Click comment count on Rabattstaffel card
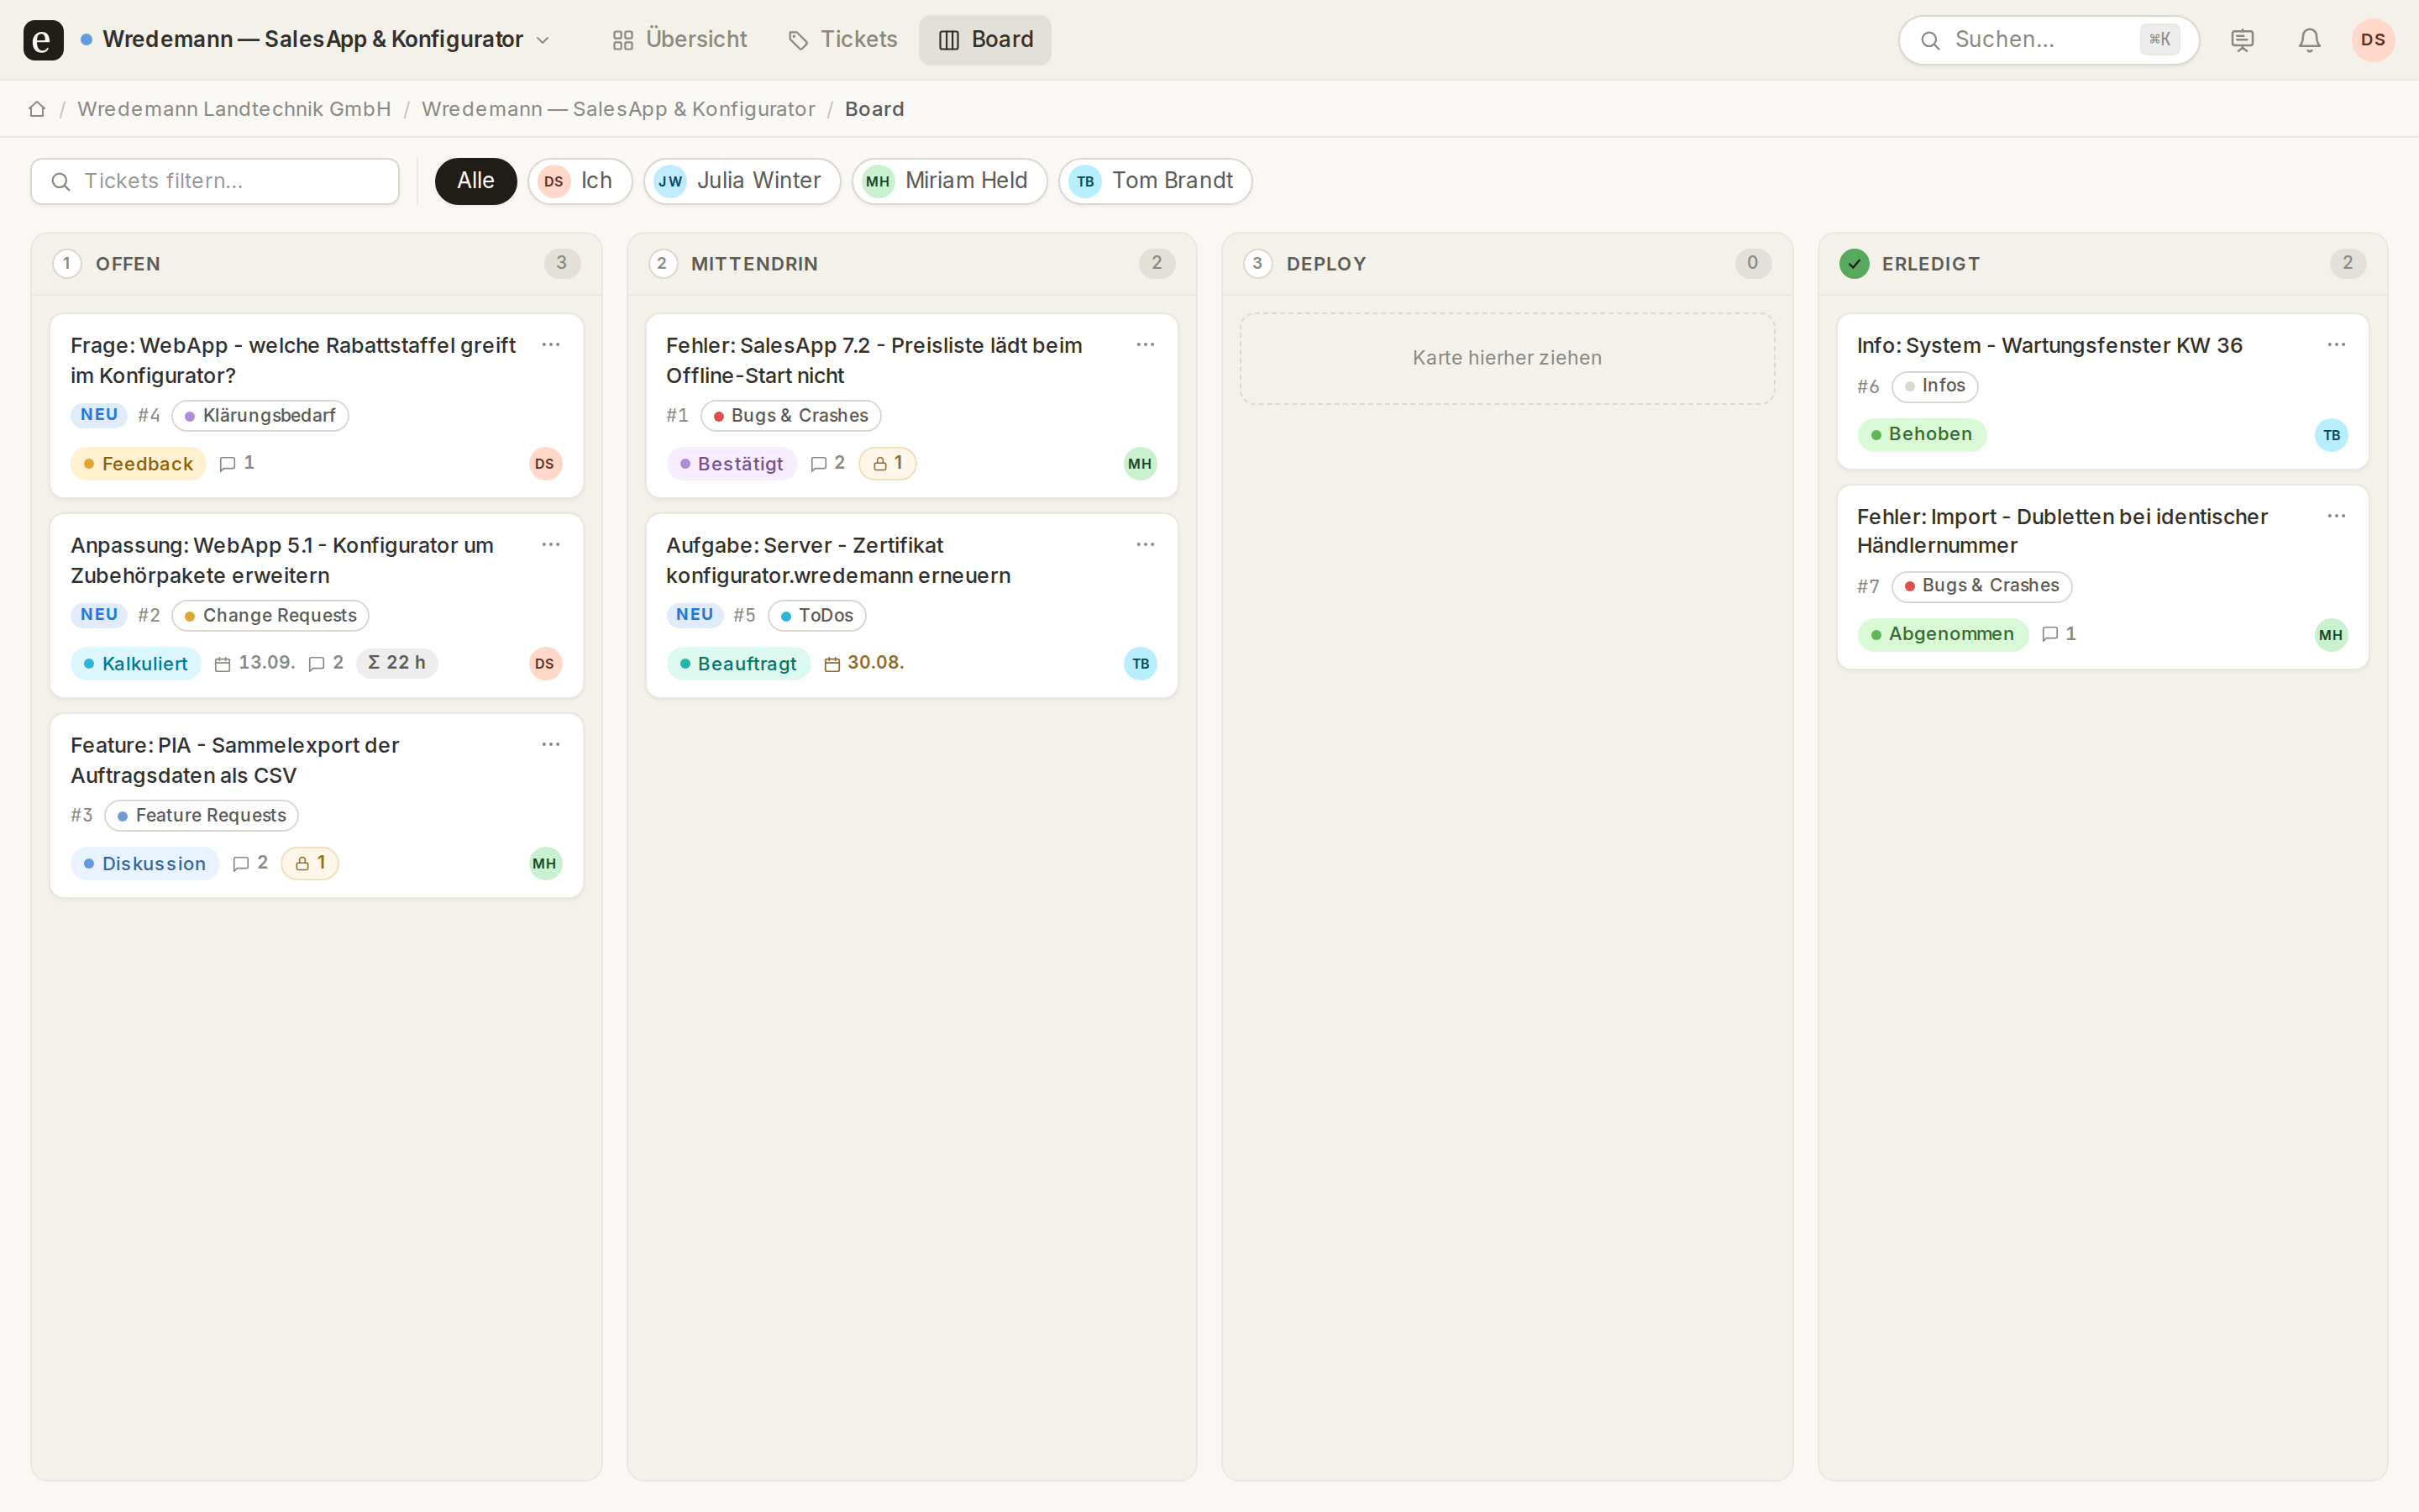2419x1512 pixels. (237, 463)
